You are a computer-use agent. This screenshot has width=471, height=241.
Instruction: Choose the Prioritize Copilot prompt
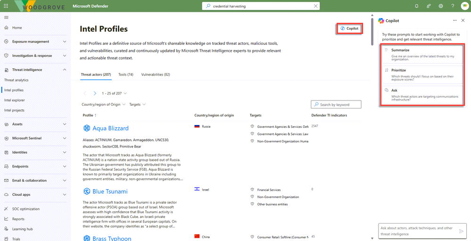coord(422,75)
